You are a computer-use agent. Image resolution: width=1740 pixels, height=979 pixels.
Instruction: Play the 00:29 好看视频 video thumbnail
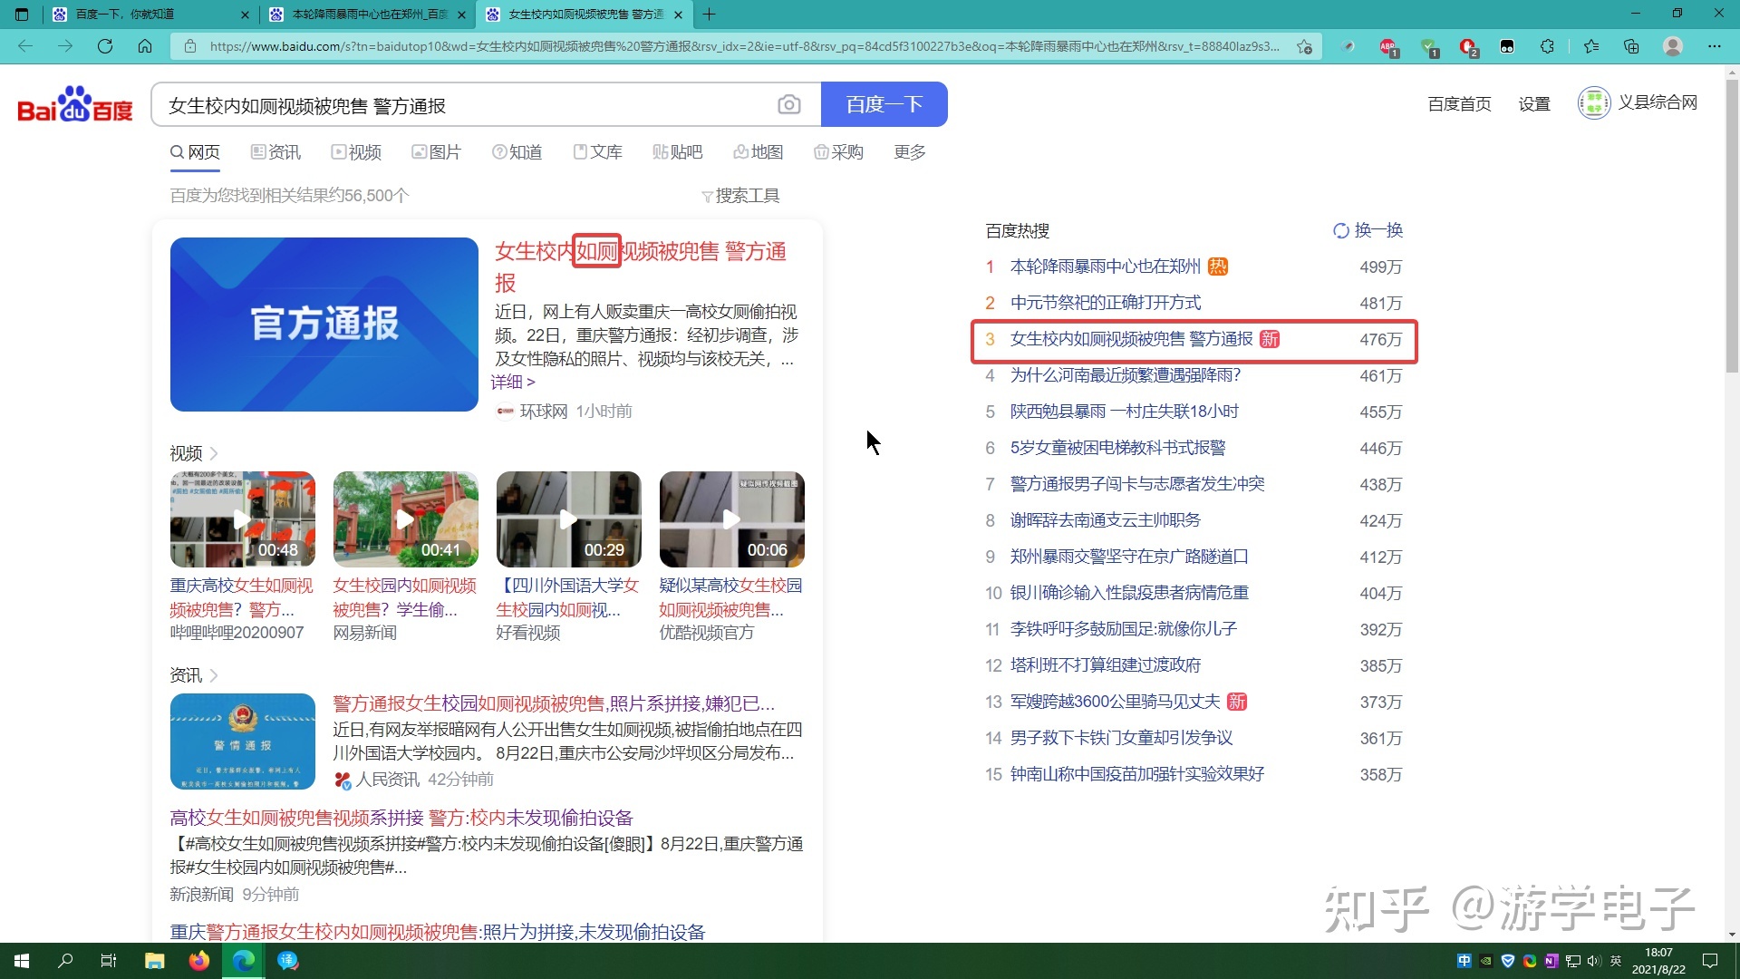(x=568, y=519)
